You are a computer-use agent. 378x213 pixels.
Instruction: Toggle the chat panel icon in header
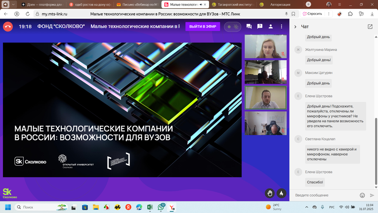pos(249,27)
